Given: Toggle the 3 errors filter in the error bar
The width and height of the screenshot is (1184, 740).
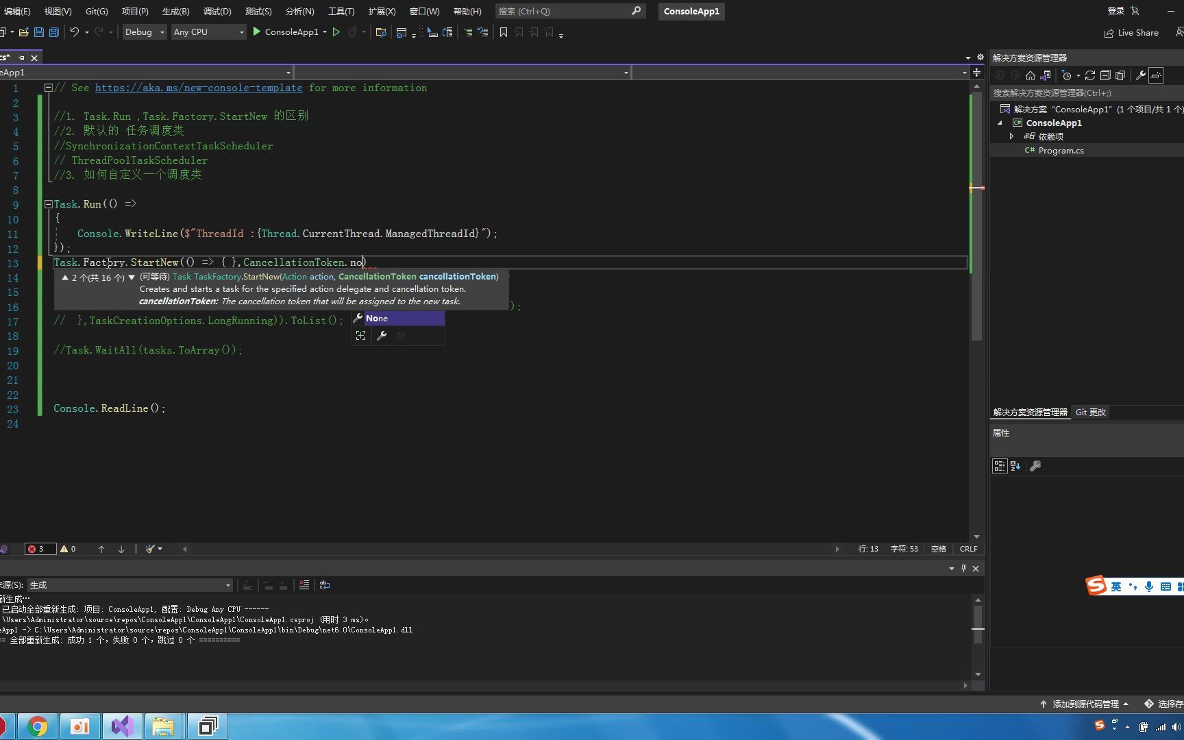Looking at the screenshot, I should pos(40,549).
